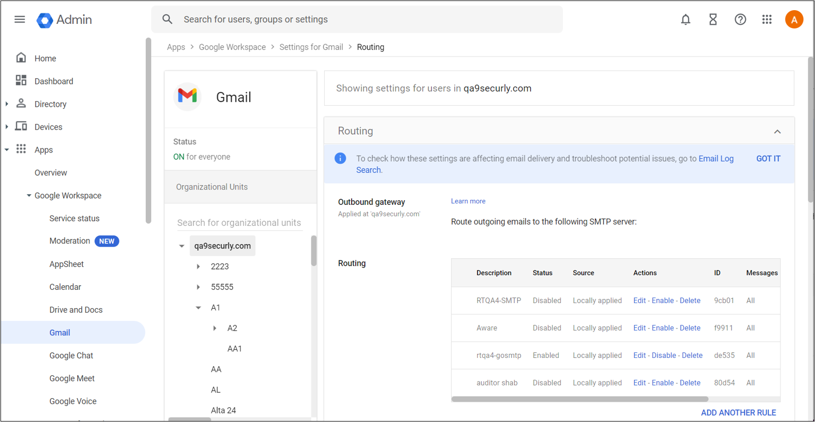The width and height of the screenshot is (815, 422).
Task: Go to Settings for Gmail breadcrumb
Action: pos(311,47)
